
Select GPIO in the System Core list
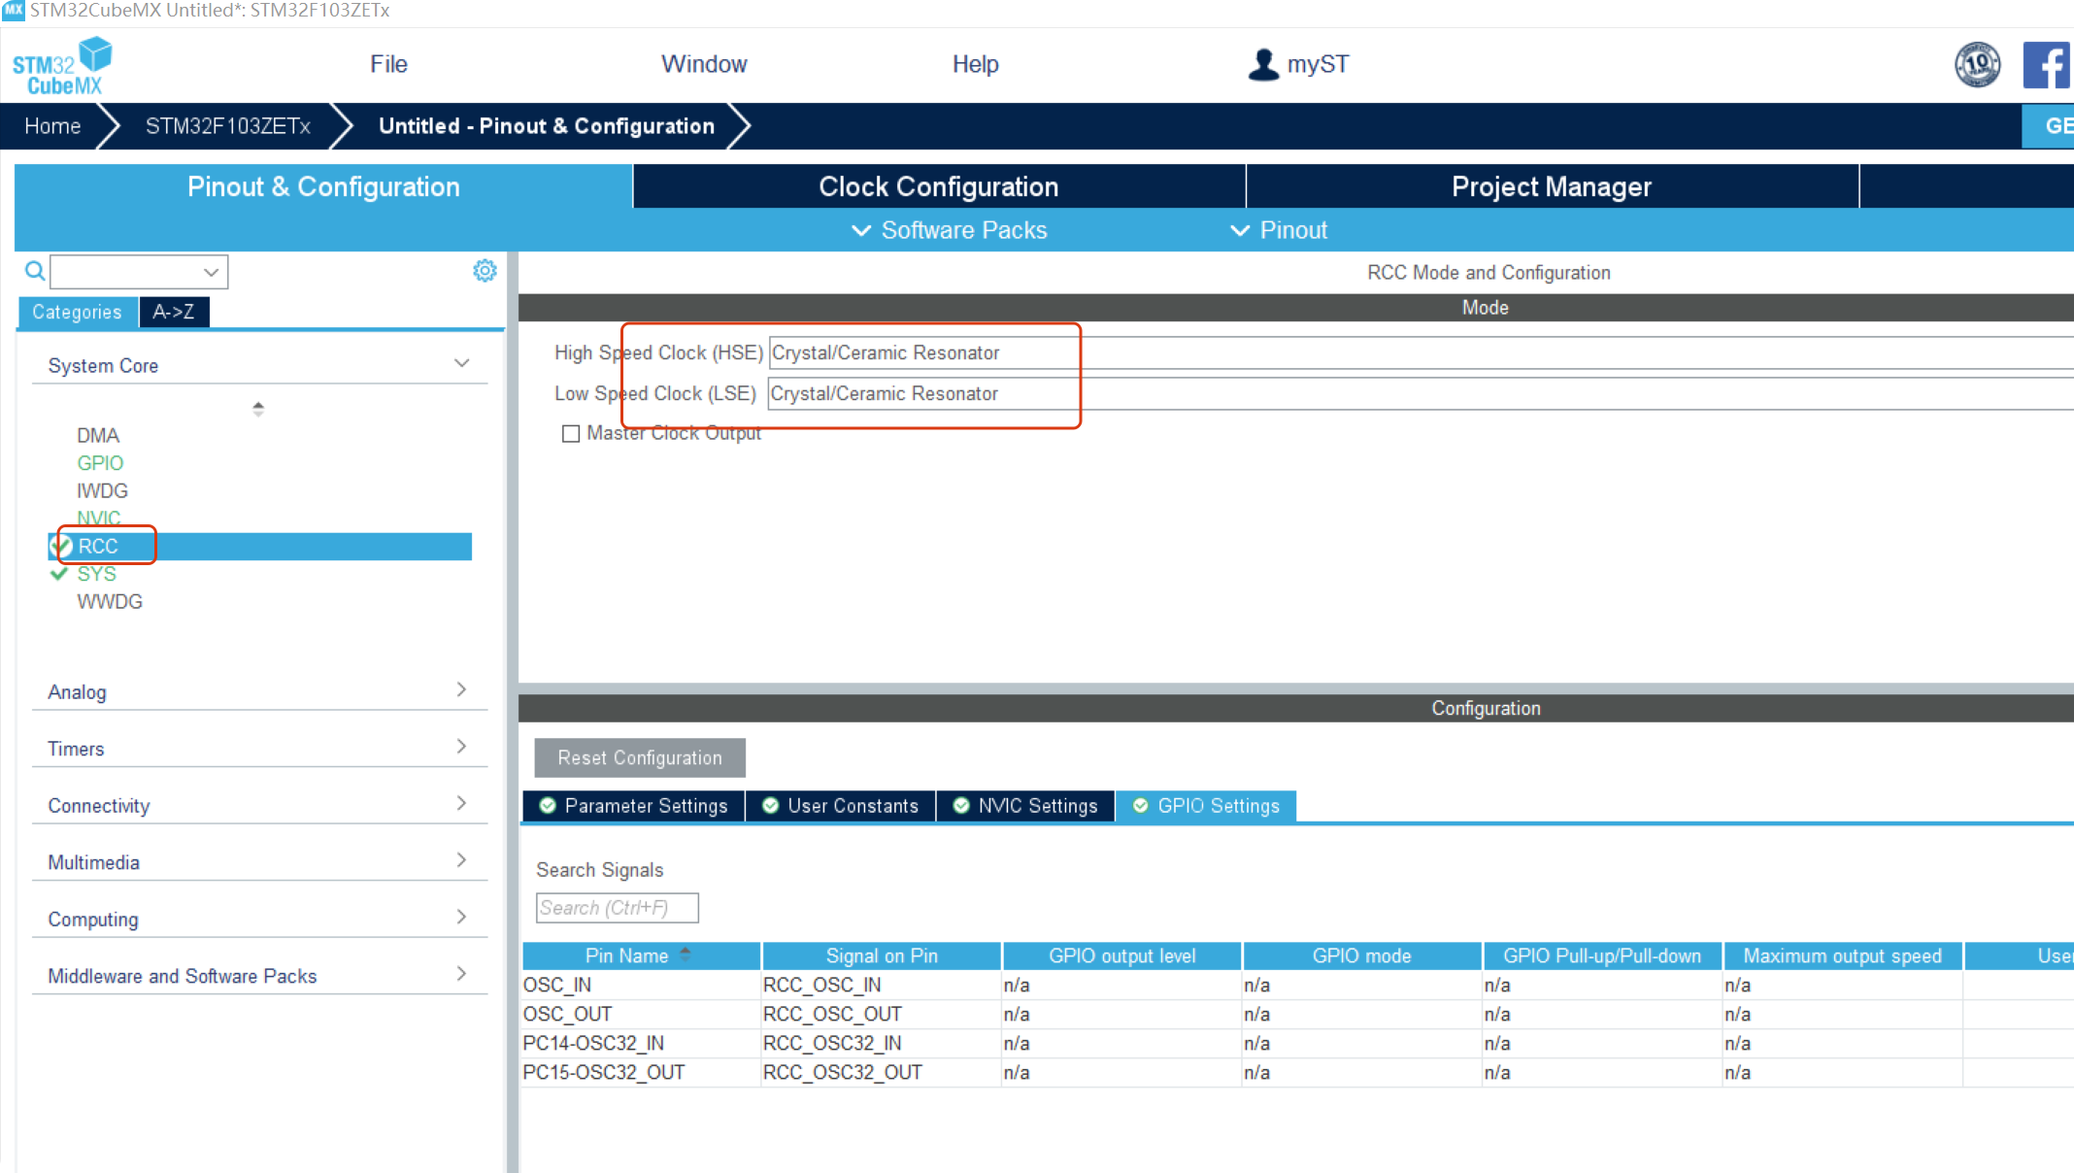click(100, 463)
